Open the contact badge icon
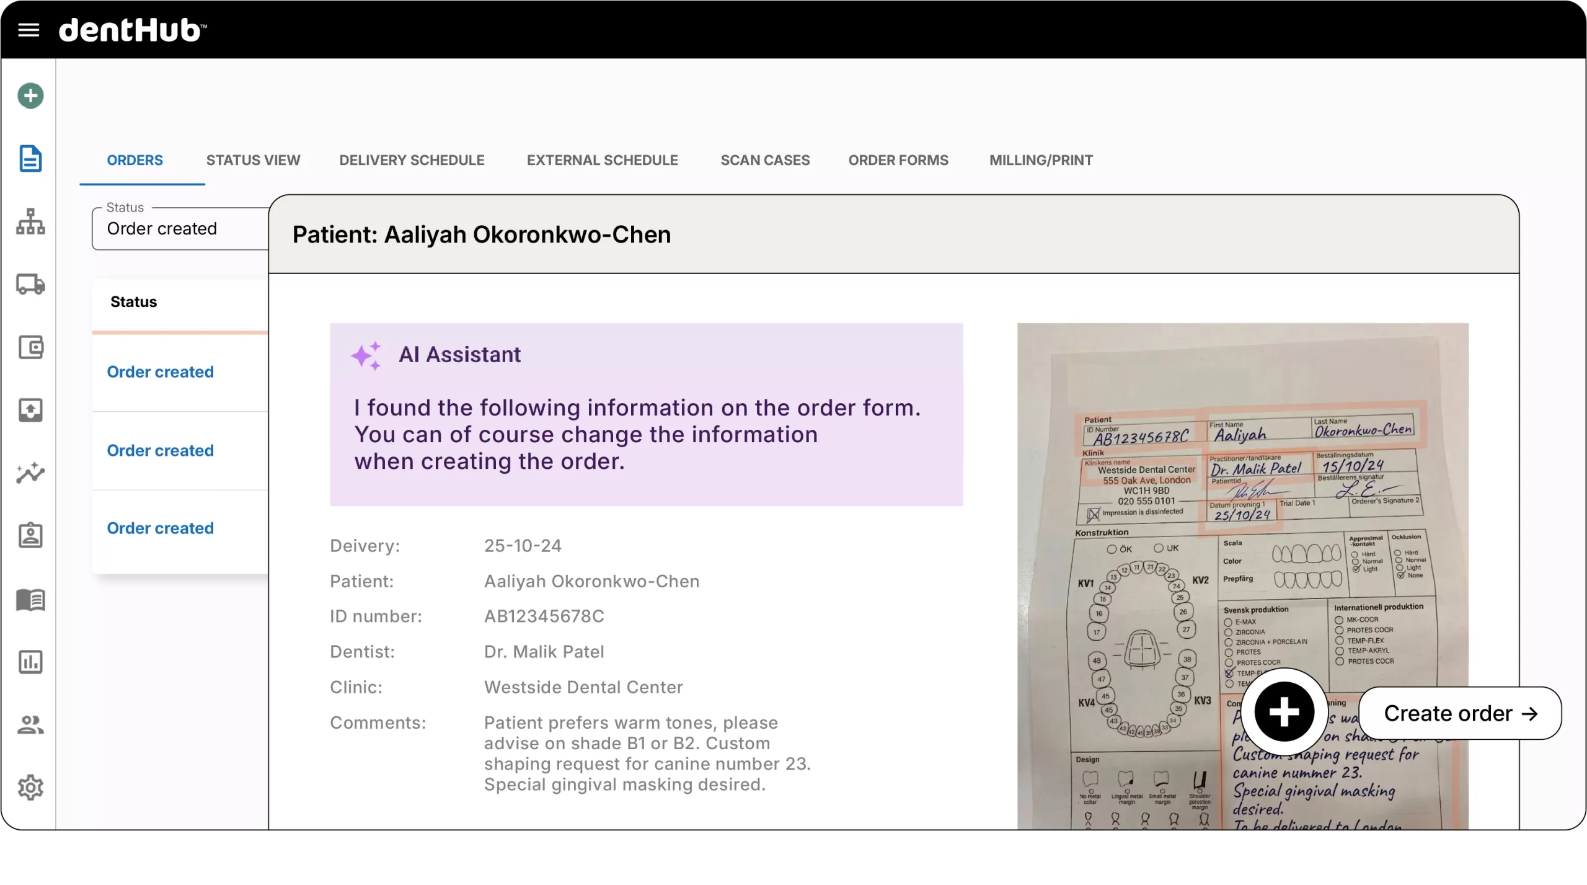The width and height of the screenshot is (1587, 885). [30, 536]
